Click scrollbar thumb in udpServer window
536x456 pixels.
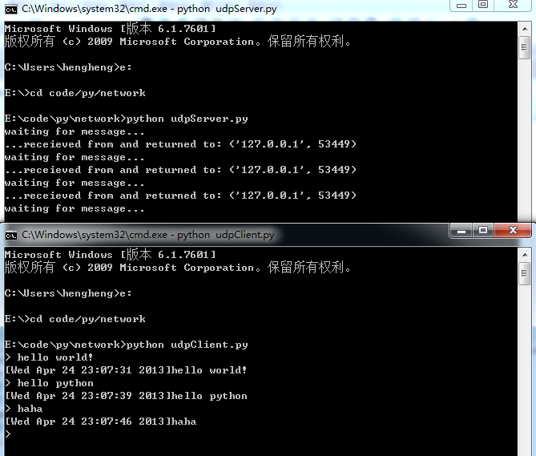click(x=524, y=48)
